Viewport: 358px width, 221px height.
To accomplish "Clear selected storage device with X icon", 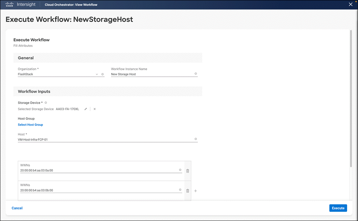I will click(x=94, y=109).
